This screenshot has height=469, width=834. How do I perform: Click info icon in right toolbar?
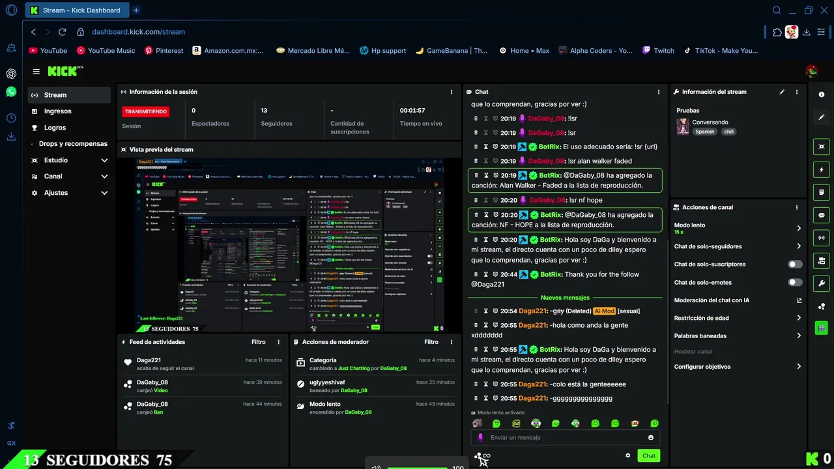point(821,94)
